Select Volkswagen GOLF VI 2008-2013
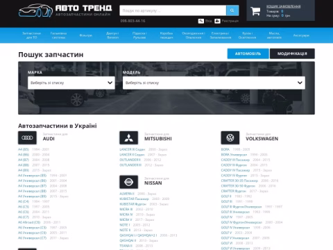Screen dimensions: 333x250 227,243
